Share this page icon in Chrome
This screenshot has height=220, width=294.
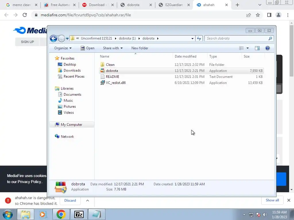pyautogui.click(x=249, y=15)
